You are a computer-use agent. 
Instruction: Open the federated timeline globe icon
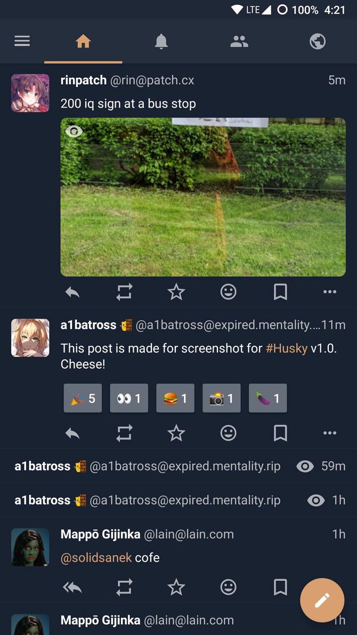click(x=317, y=41)
